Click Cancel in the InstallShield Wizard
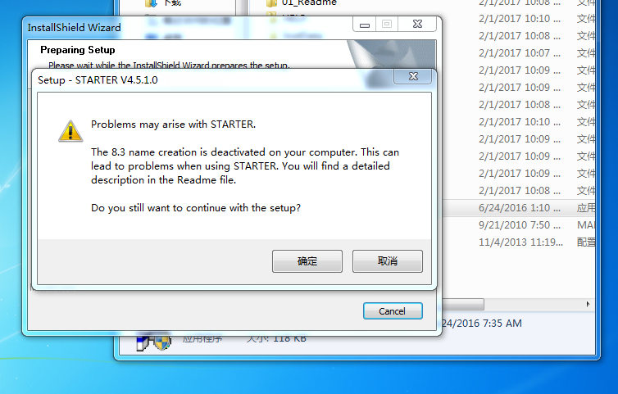The height and width of the screenshot is (394, 618). pyautogui.click(x=393, y=311)
